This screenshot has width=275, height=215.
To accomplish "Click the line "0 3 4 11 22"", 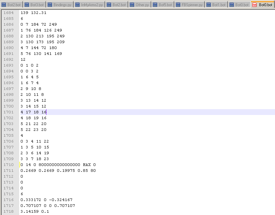I will tap(35, 141).
